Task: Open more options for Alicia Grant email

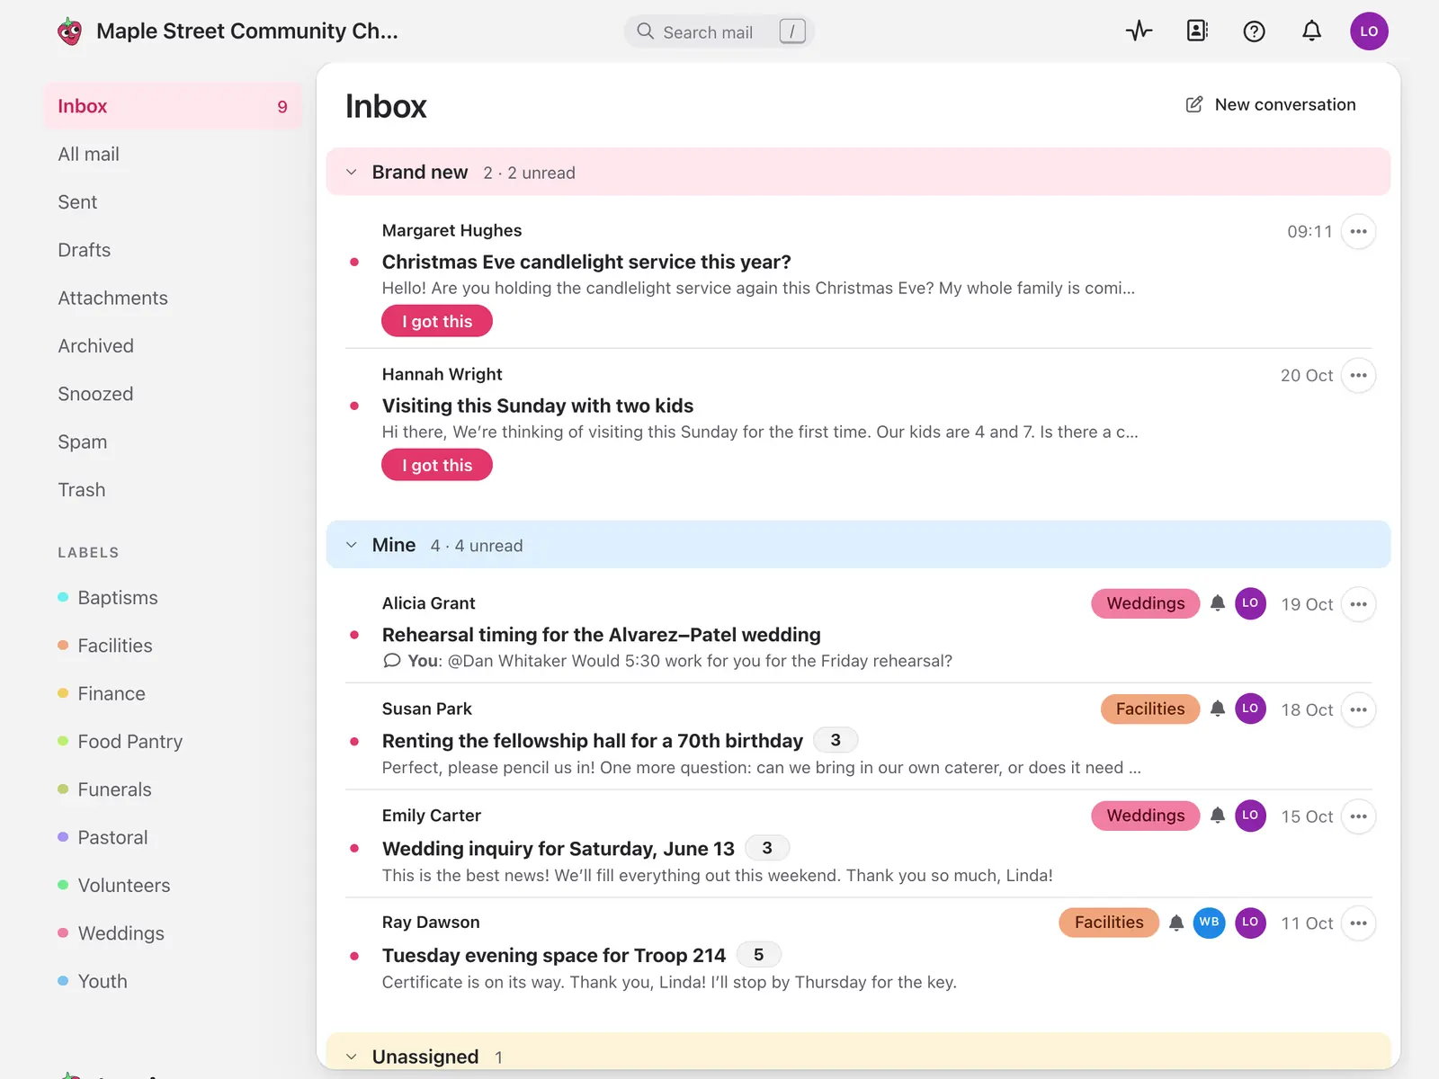Action: [1358, 604]
